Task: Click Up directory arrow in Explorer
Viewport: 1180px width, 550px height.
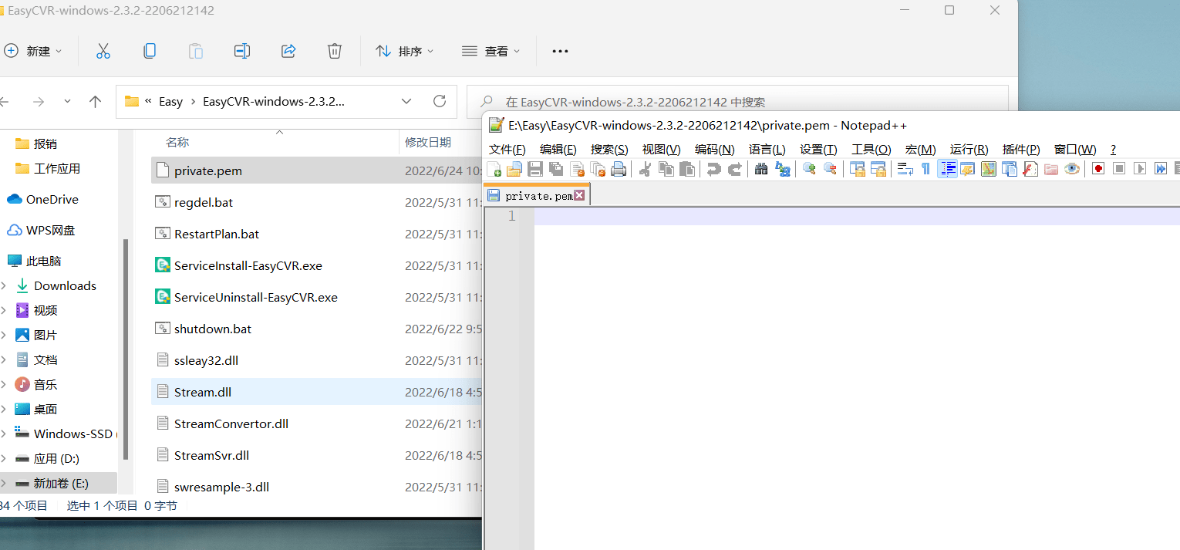Action: [x=96, y=101]
